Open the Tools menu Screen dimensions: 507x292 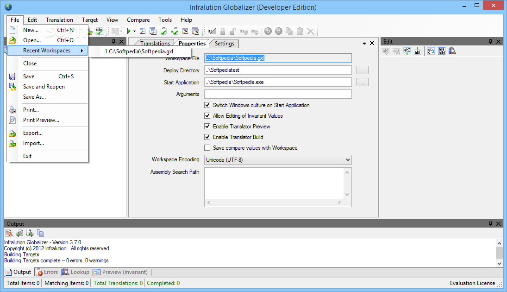(x=165, y=20)
